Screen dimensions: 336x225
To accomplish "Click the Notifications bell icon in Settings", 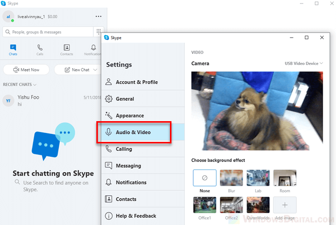I will [109, 182].
